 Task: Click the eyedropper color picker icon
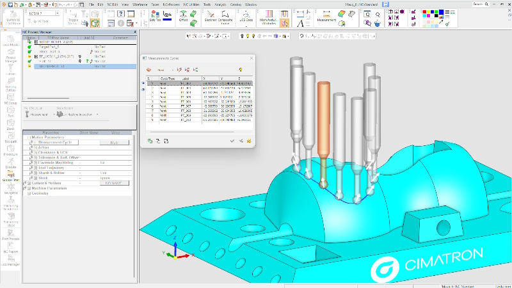[441, 23]
